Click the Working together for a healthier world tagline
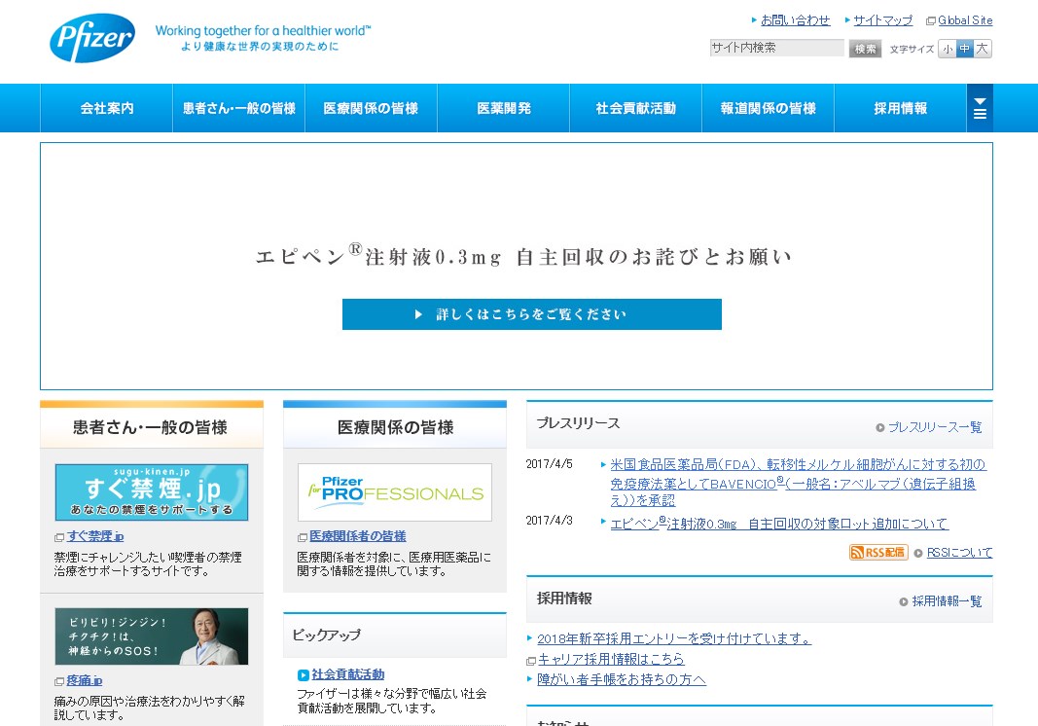Viewport: 1038px width, 726px height. pyautogui.click(x=263, y=30)
